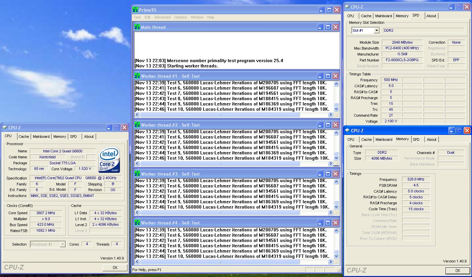Click OK in the CPU-Z window with Intel logo

[115, 268]
